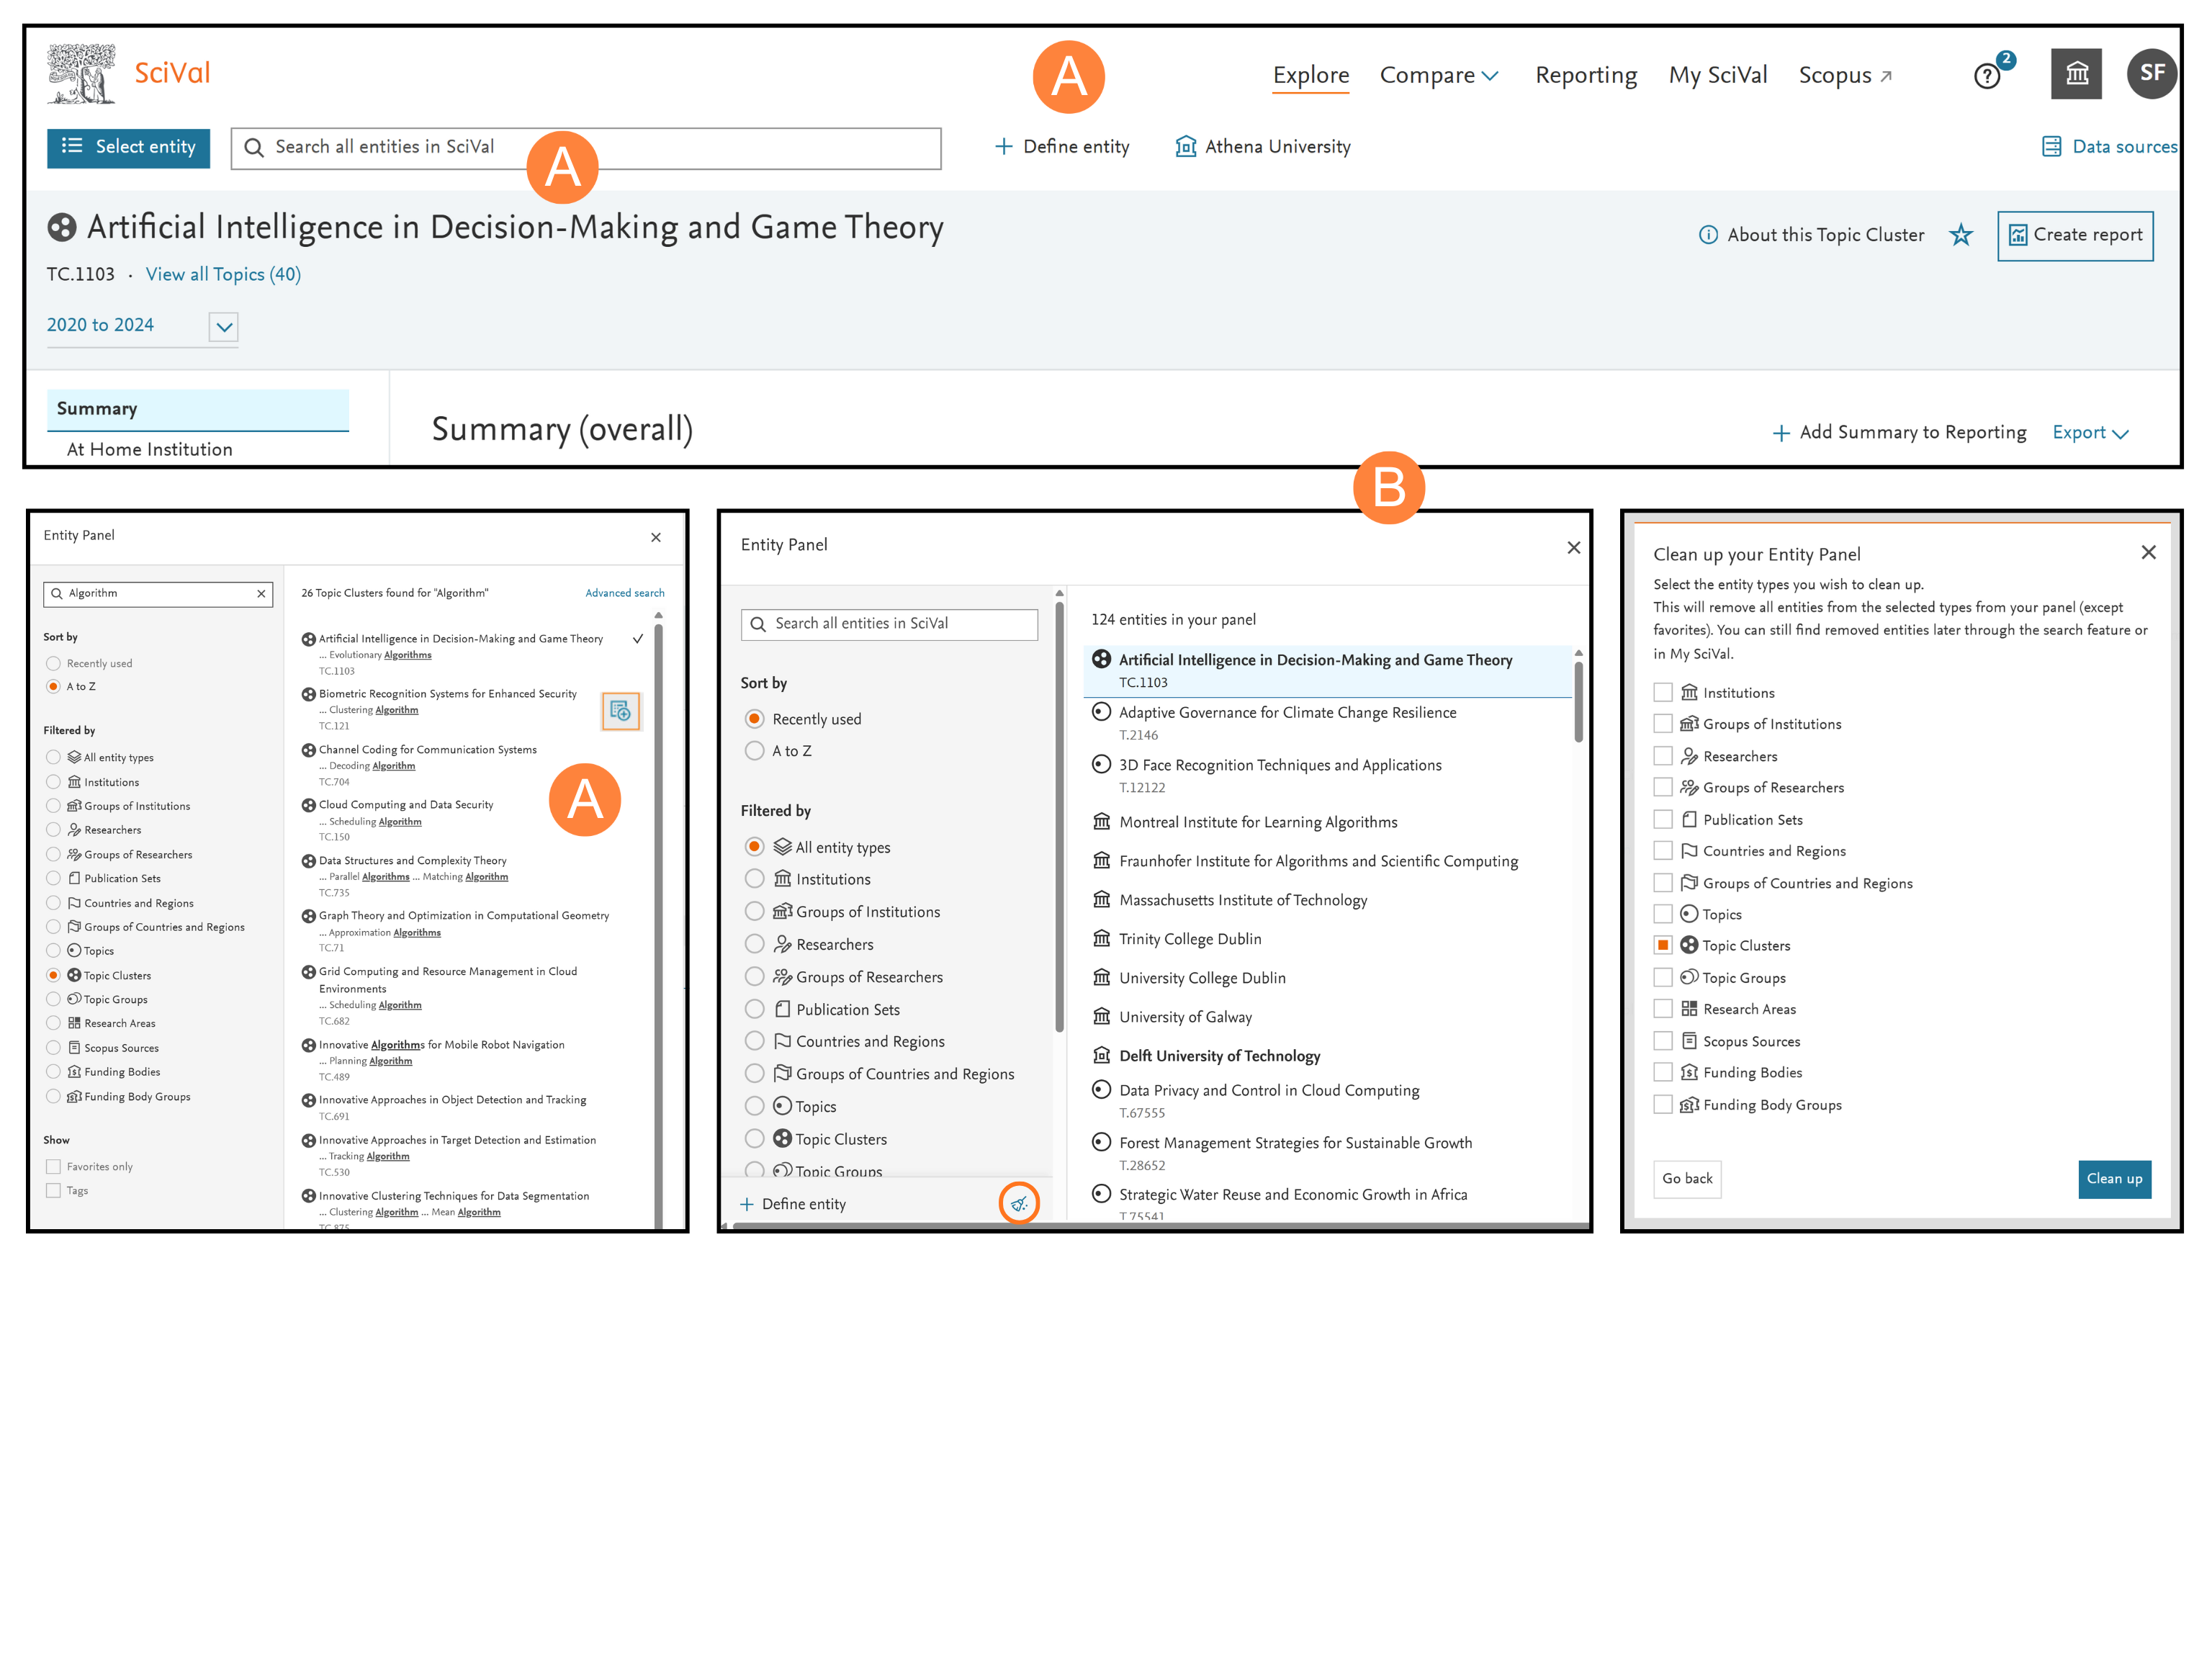Click the broom clean-up icon in Entity Panel

1019,1203
